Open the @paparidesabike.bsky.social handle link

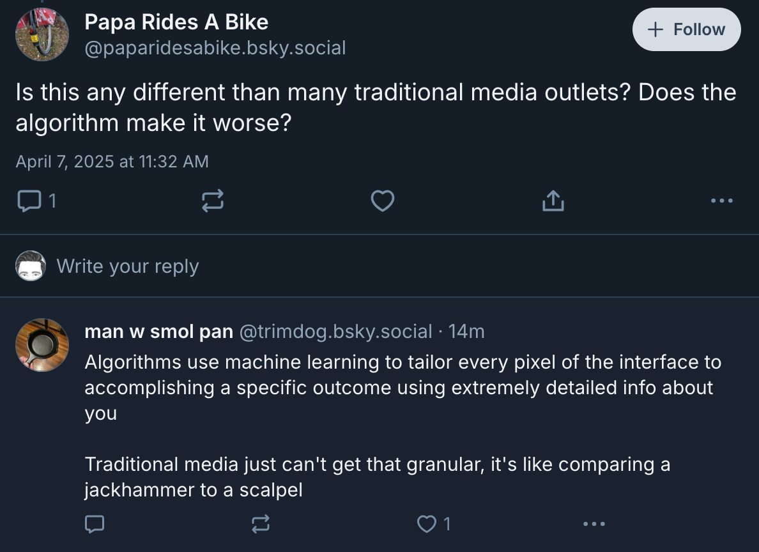(215, 47)
